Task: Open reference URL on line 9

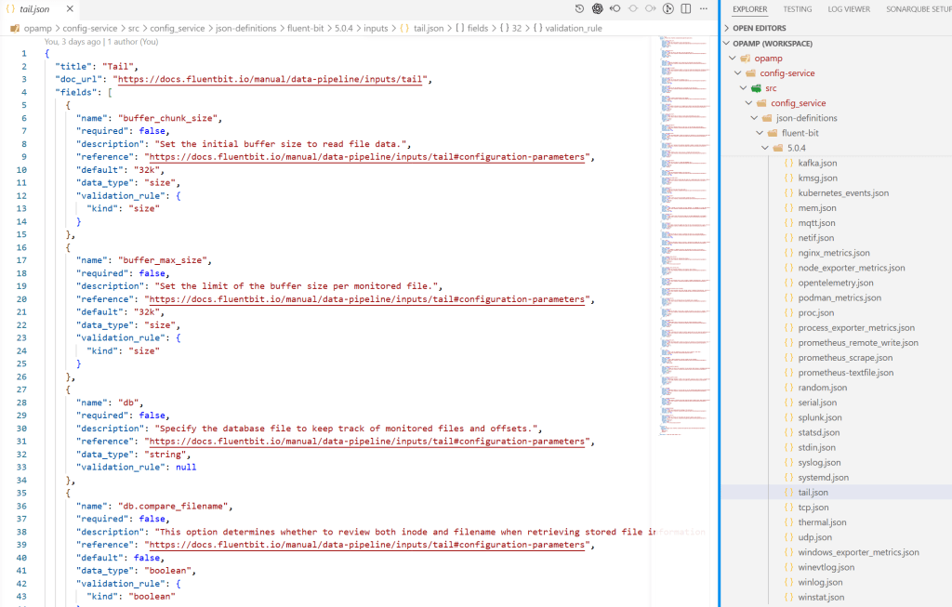Action: [x=367, y=157]
